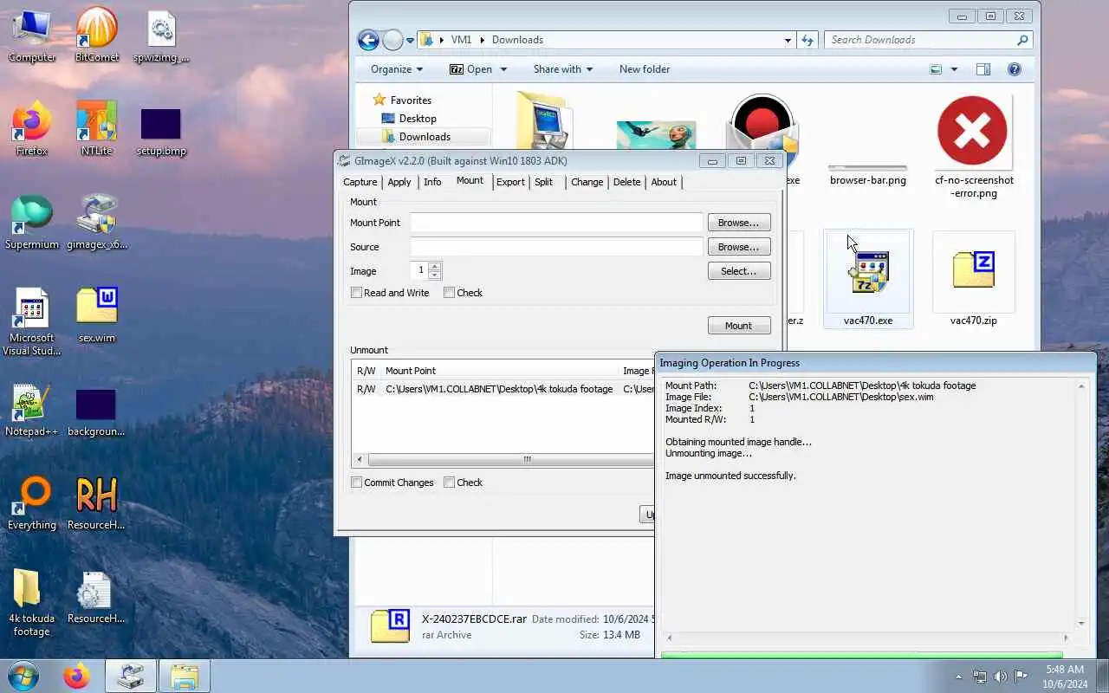
Task: Expand the address bar history dropdown
Action: tap(788, 40)
